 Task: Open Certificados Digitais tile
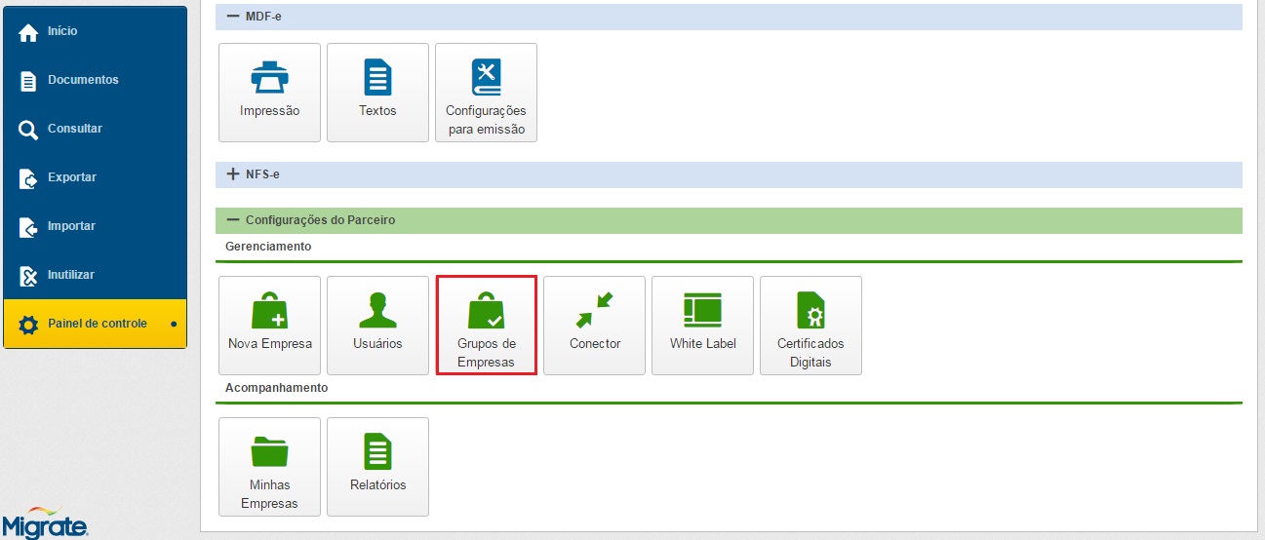click(x=810, y=326)
